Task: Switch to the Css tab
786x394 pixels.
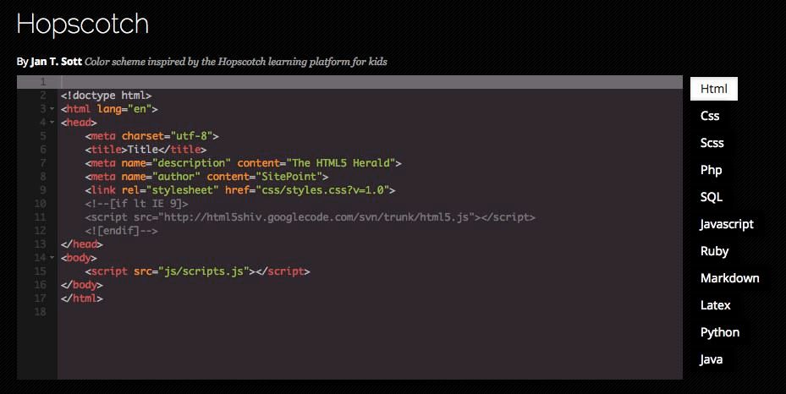Action: [710, 116]
